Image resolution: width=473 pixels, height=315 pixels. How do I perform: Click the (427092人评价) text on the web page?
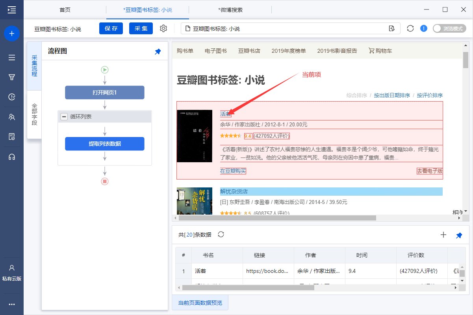tap(272, 136)
